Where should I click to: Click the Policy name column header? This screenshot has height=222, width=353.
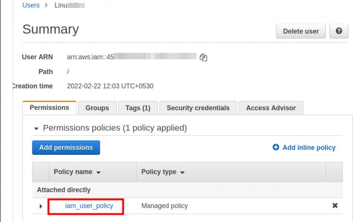73,172
